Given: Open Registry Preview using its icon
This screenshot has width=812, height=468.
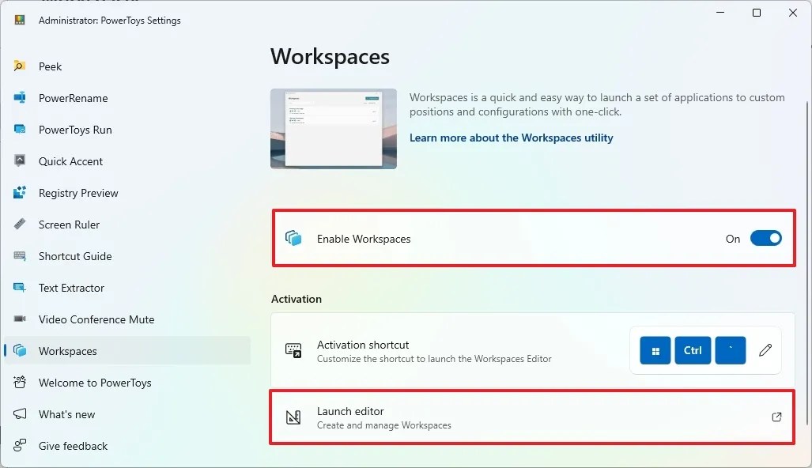Looking at the screenshot, I should pyautogui.click(x=21, y=193).
